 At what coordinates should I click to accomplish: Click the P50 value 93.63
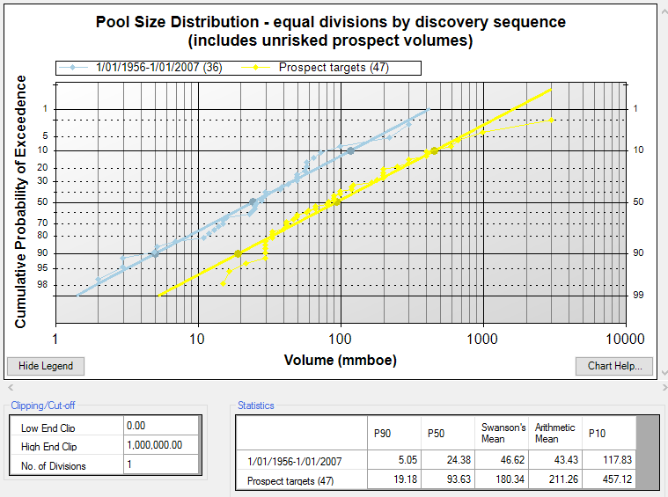pyautogui.click(x=448, y=479)
